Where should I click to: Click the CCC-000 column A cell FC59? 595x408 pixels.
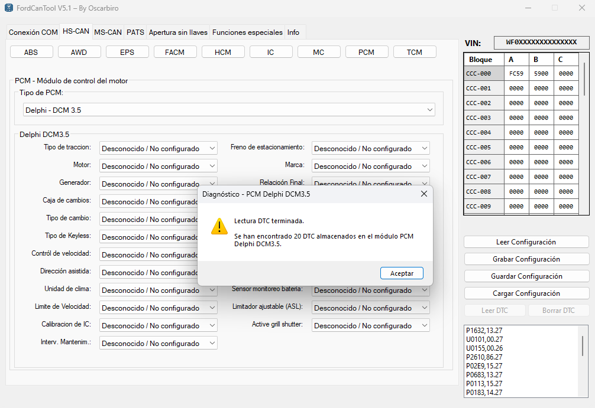pos(516,74)
